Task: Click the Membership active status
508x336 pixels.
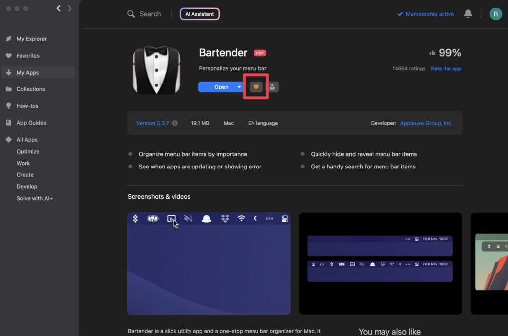Action: pos(426,14)
